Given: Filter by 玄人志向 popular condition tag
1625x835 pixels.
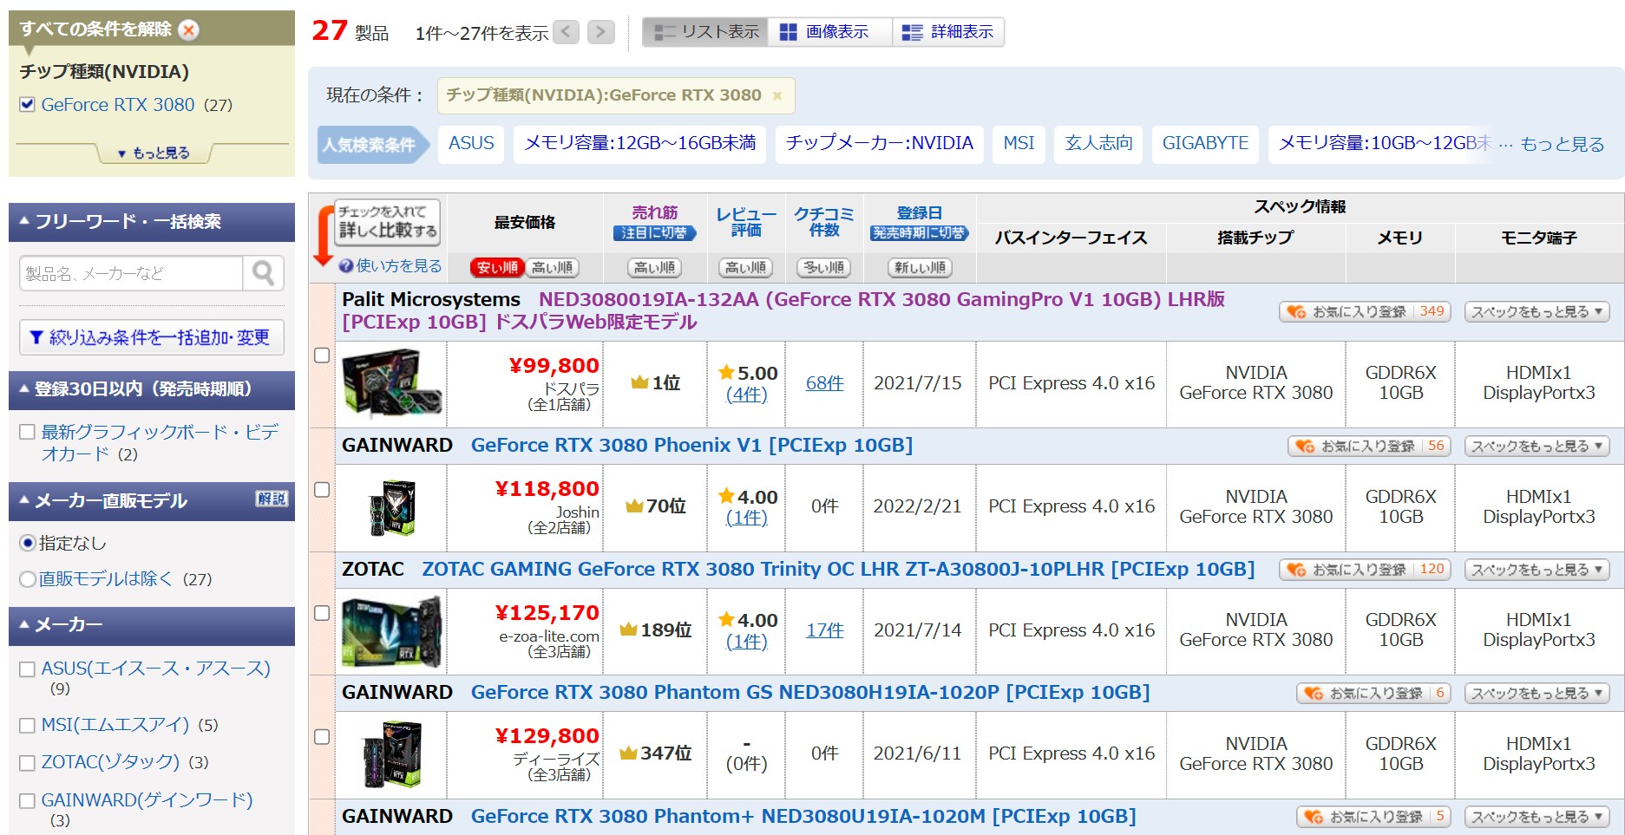Looking at the screenshot, I should [1098, 144].
